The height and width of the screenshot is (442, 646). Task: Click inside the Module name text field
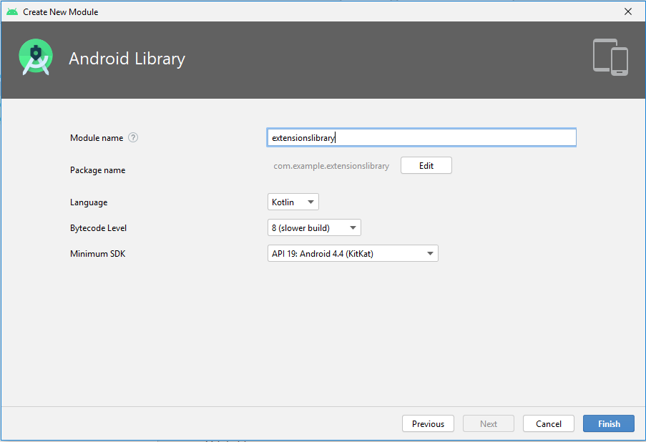point(421,137)
